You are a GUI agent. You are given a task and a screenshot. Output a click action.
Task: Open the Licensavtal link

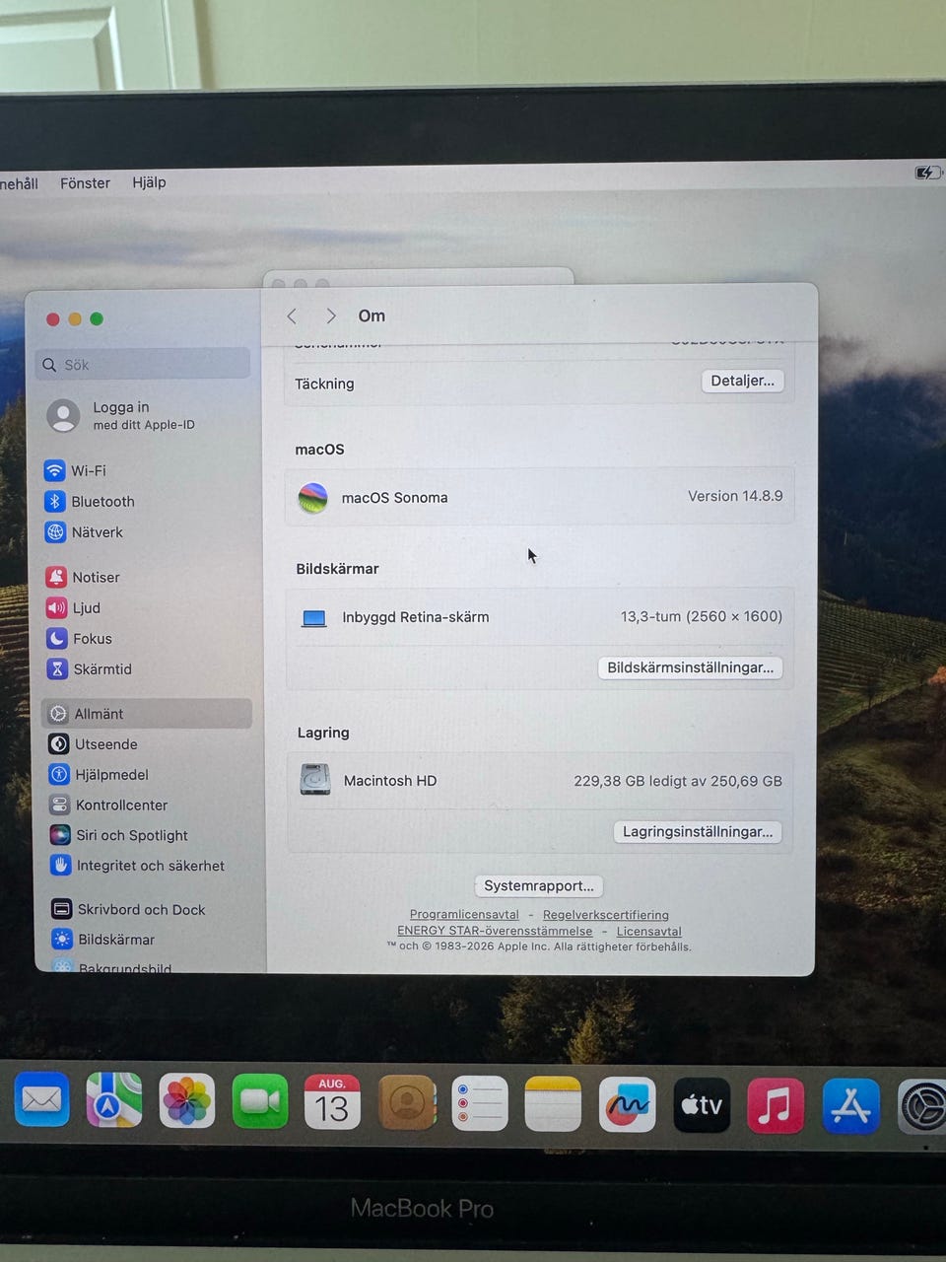(649, 931)
